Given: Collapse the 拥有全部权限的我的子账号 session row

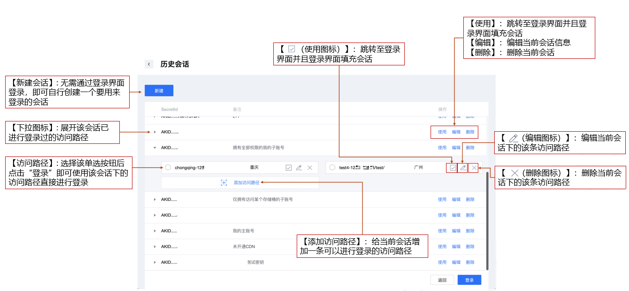Looking at the screenshot, I should tap(155, 148).
